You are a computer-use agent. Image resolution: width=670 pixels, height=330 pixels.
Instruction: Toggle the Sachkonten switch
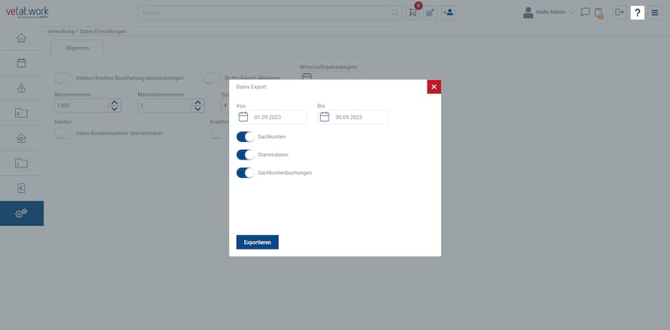pyautogui.click(x=246, y=136)
